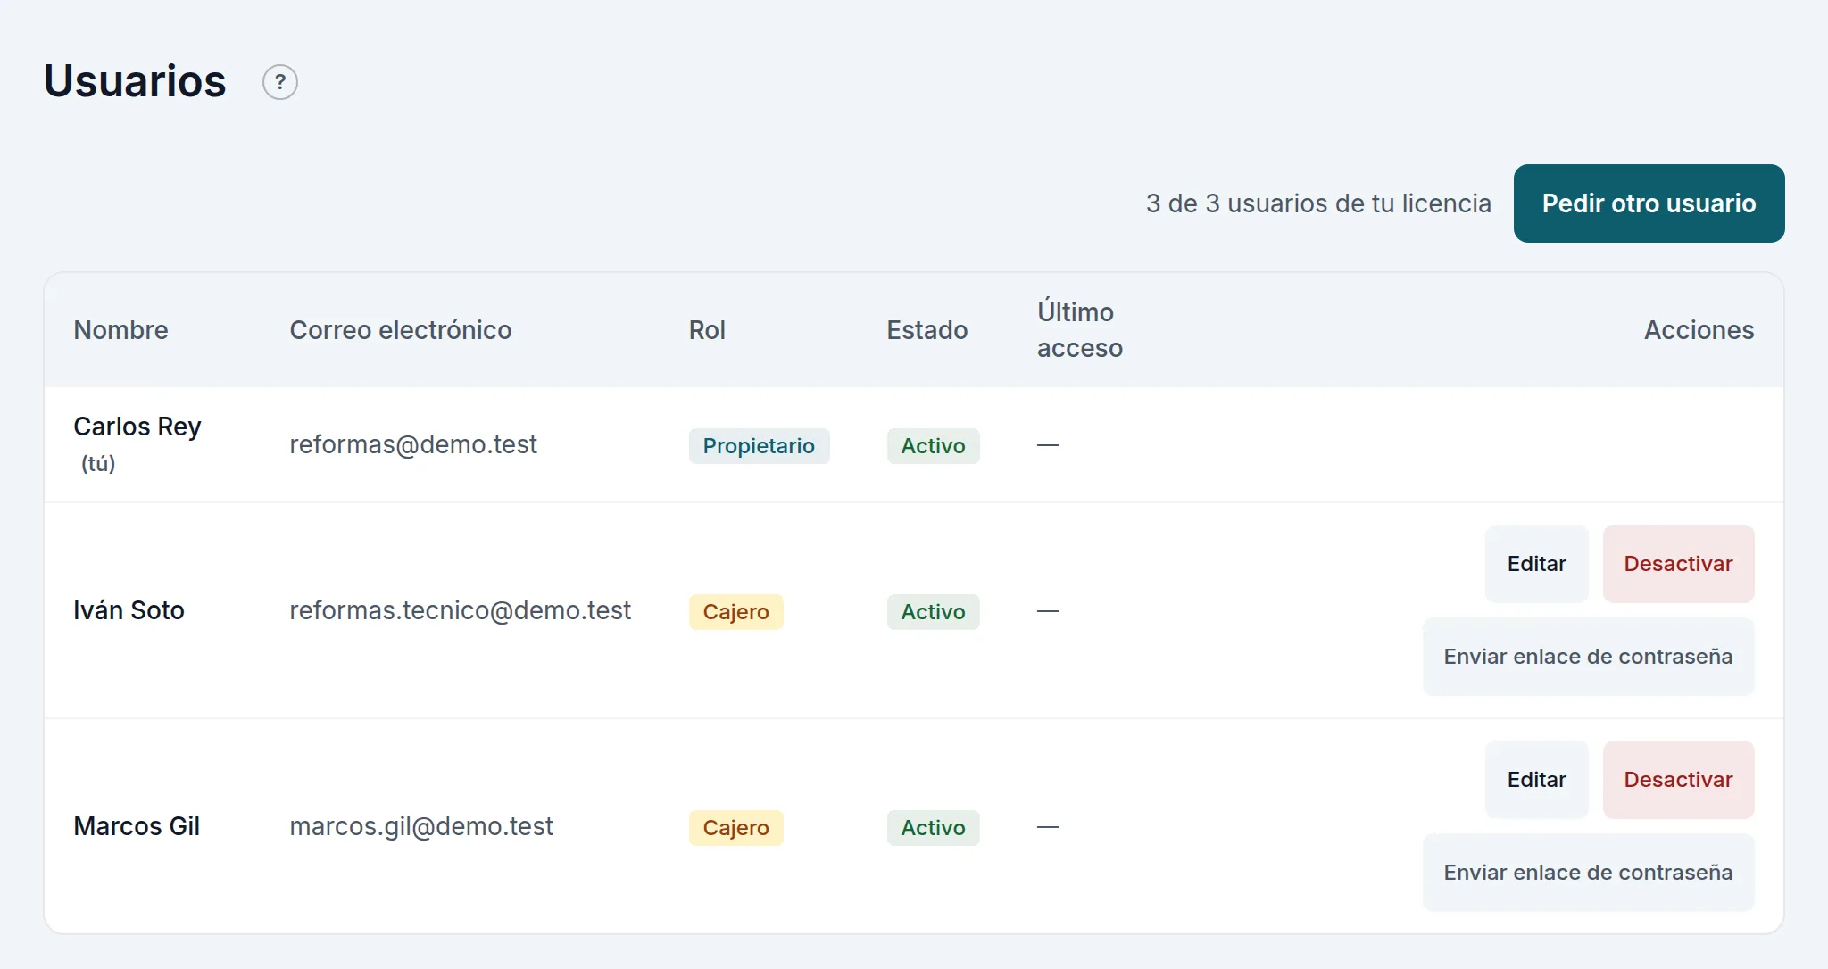Edit the user Marcos Gil
The height and width of the screenshot is (969, 1828).
click(1536, 780)
